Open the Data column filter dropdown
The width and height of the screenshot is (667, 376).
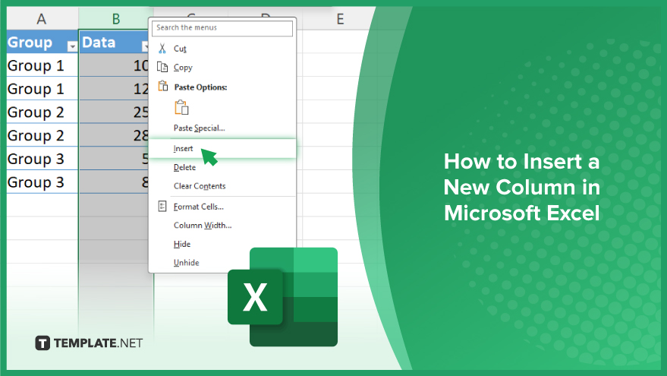click(145, 46)
